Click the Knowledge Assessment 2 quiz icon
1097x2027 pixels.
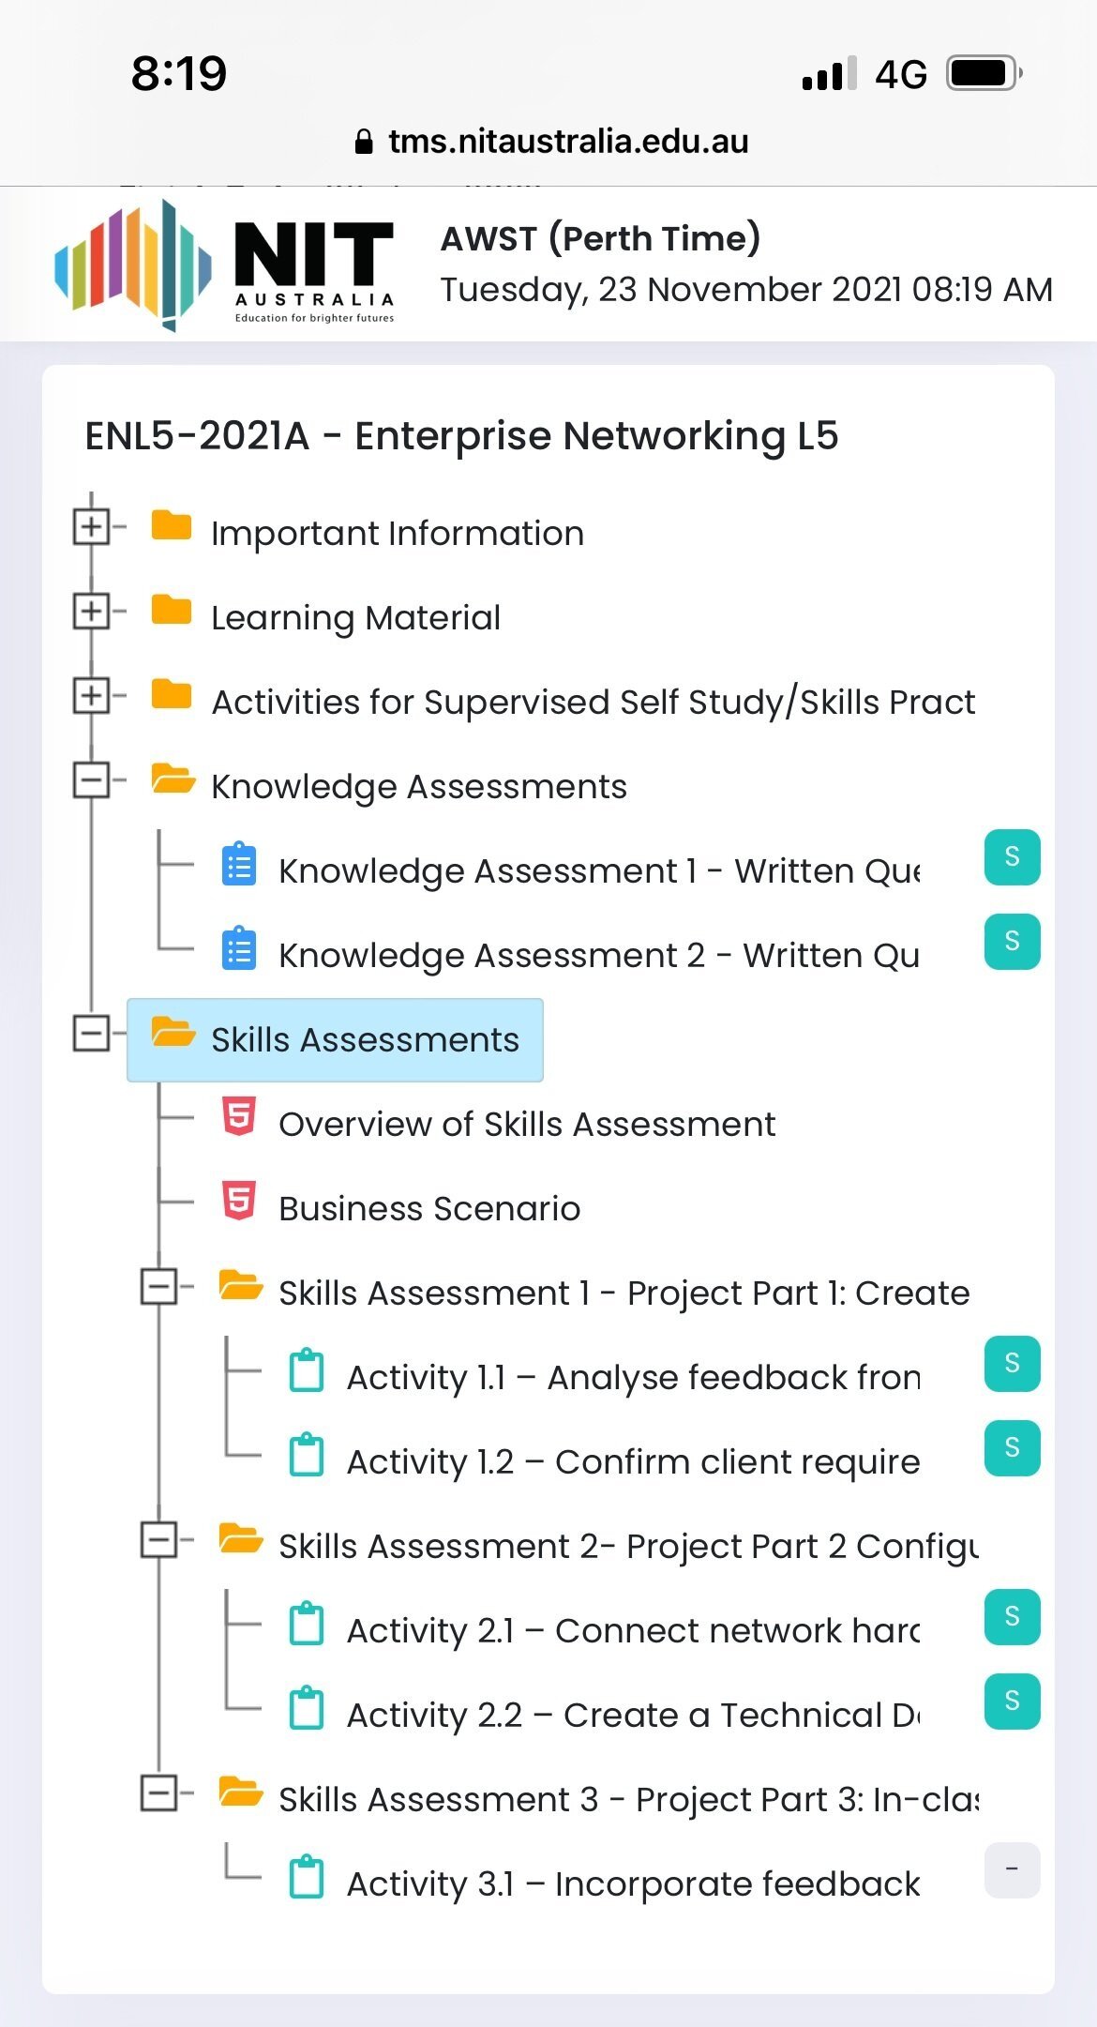(x=239, y=949)
